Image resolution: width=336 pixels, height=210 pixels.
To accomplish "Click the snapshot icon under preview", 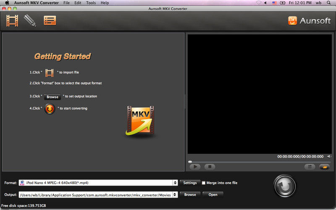I will point(310,167).
